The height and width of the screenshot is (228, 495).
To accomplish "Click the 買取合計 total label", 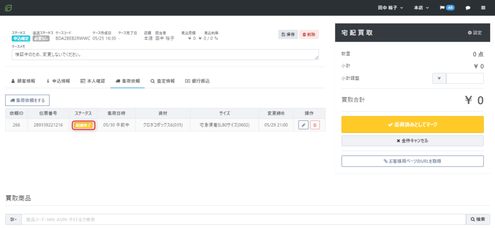I will (353, 100).
